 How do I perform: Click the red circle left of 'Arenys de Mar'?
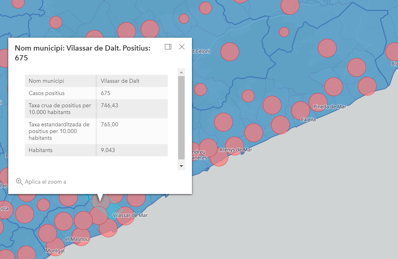[x=208, y=148]
